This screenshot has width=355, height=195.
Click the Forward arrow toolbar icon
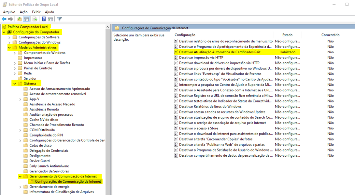[11, 19]
